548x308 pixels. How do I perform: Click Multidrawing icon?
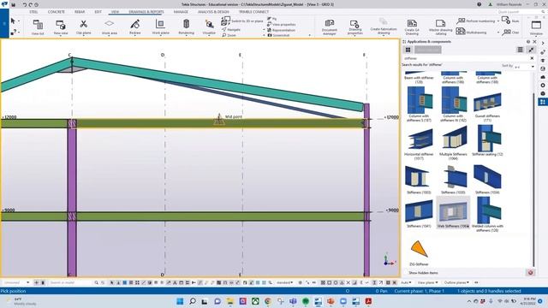pos(461,32)
